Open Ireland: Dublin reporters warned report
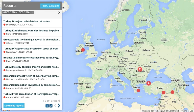The width and height of the screenshot is (194, 112). point(31,58)
